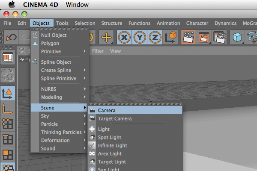Open the layout switch icon in left palette
Screen dimensions: 257x171
pyautogui.click(x=8, y=58)
